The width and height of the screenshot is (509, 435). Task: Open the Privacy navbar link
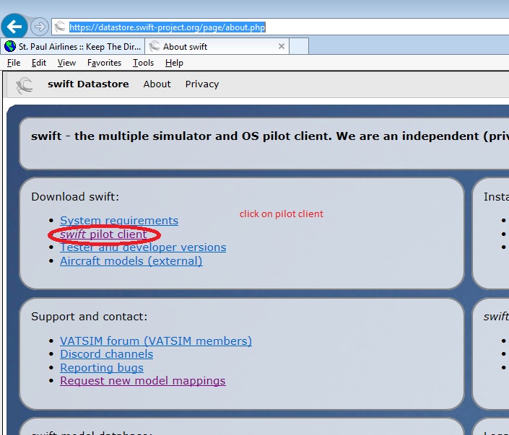point(202,84)
